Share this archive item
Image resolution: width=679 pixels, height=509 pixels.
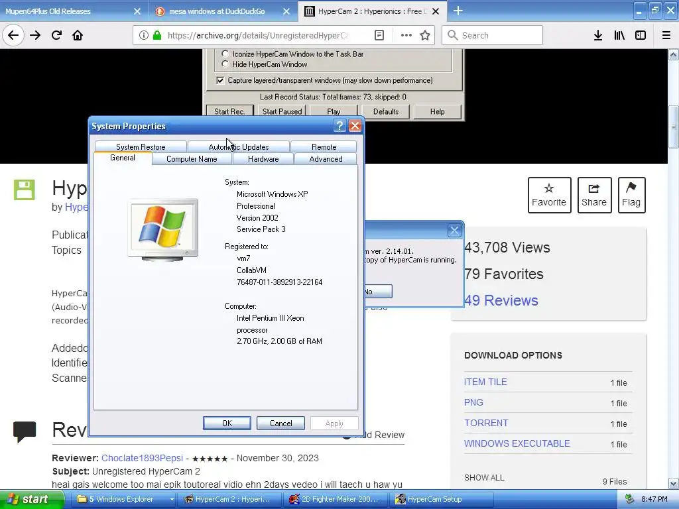click(x=594, y=195)
